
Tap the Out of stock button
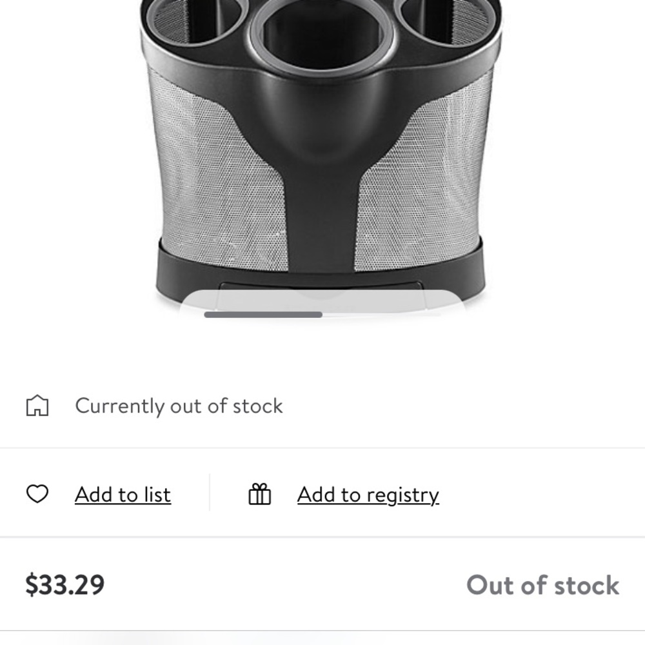(542, 585)
